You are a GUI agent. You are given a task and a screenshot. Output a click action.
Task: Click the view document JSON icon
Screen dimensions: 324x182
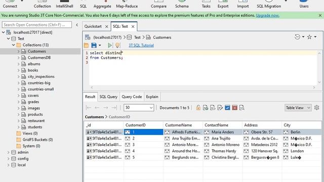point(213,108)
